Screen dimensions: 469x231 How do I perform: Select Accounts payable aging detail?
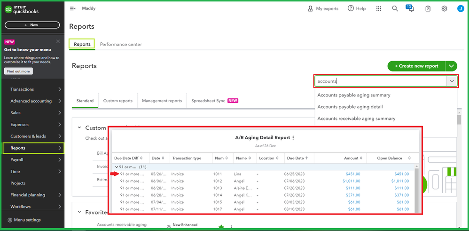[x=350, y=107]
